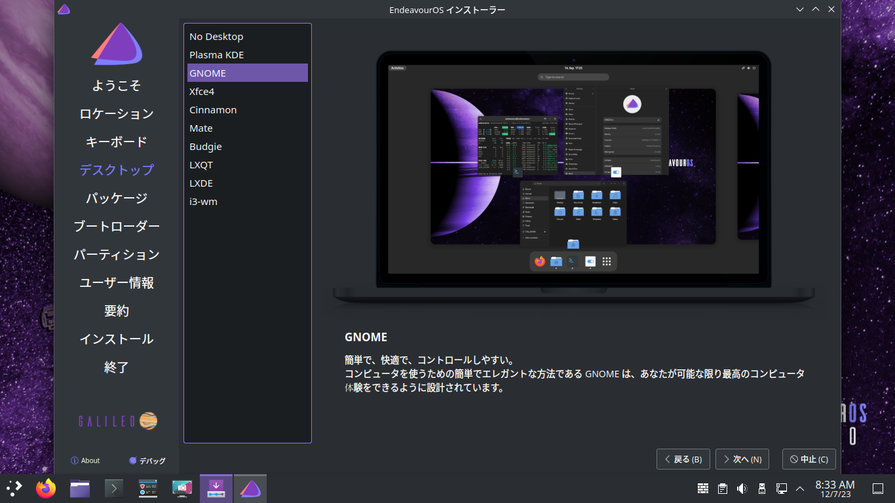Open the system monitor taskbar icon
This screenshot has width=895, height=503.
click(x=148, y=488)
